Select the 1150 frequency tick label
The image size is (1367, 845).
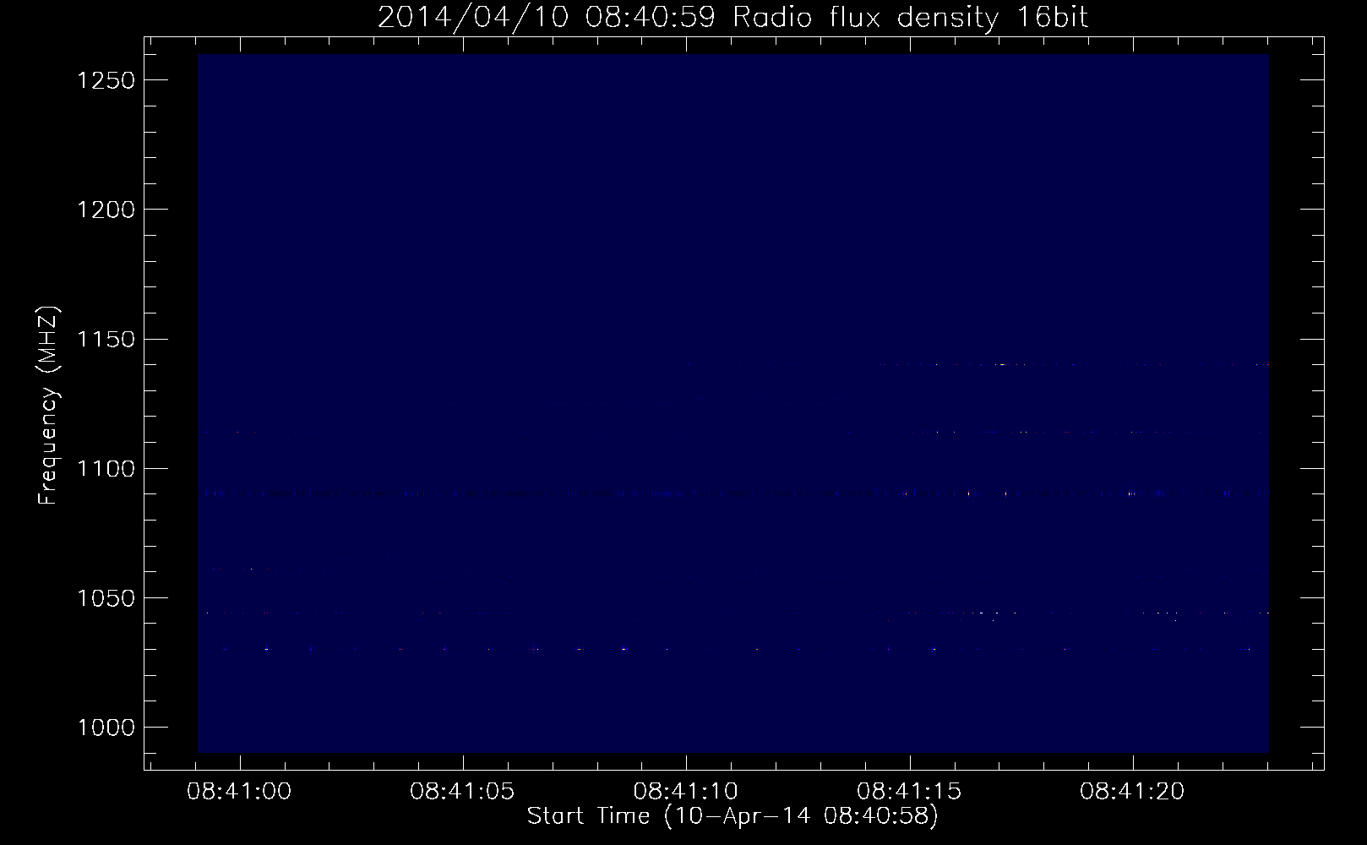[106, 340]
